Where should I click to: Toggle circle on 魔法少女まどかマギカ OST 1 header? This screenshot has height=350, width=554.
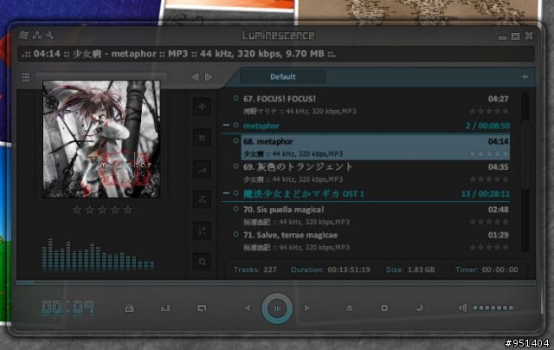[x=235, y=193]
